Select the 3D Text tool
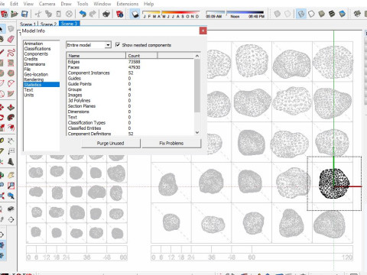 (11, 161)
